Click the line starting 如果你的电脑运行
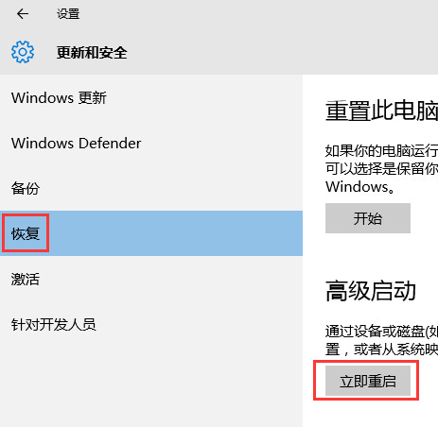The image size is (438, 427). [x=381, y=151]
